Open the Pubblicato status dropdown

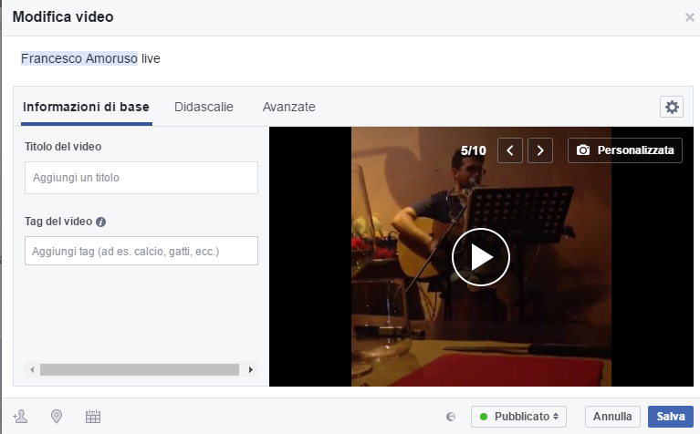pos(518,417)
